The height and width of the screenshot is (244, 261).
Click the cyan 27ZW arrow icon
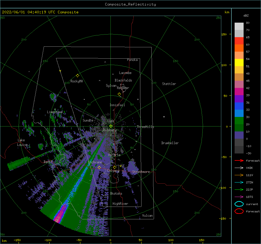tap(239, 182)
